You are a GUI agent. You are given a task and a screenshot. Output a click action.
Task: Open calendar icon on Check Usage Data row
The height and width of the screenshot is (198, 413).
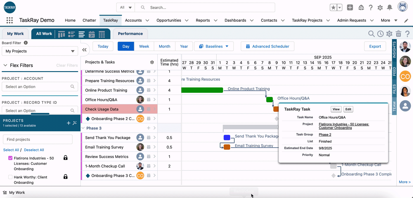[x=149, y=109]
